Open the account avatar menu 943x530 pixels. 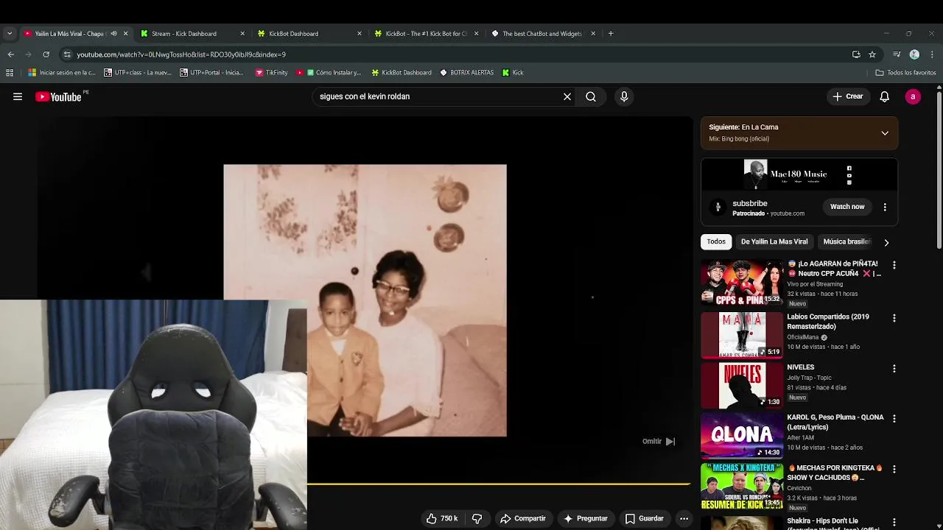(x=913, y=96)
